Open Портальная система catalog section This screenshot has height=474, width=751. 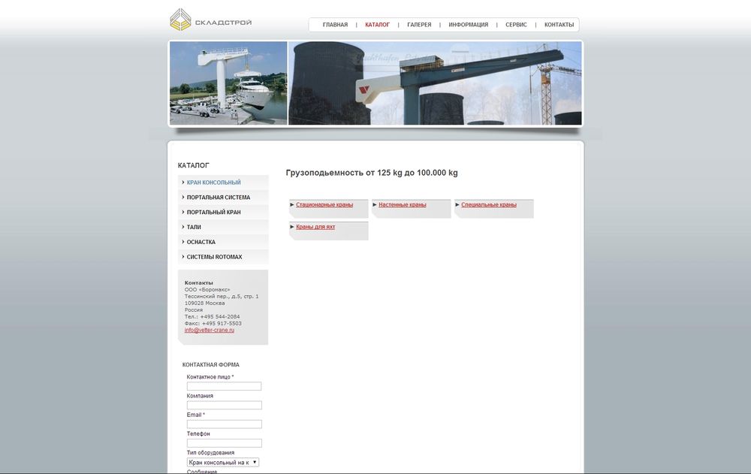tap(218, 198)
